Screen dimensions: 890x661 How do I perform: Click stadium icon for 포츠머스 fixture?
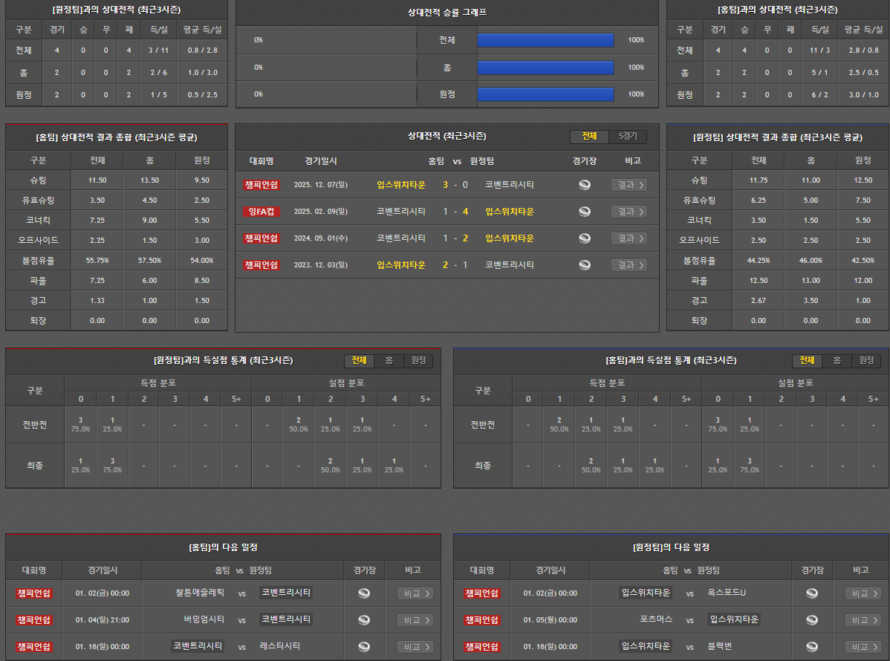(x=812, y=620)
